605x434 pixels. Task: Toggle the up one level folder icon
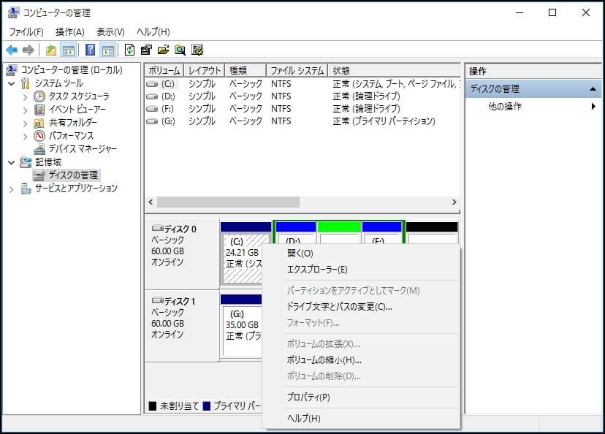point(50,50)
